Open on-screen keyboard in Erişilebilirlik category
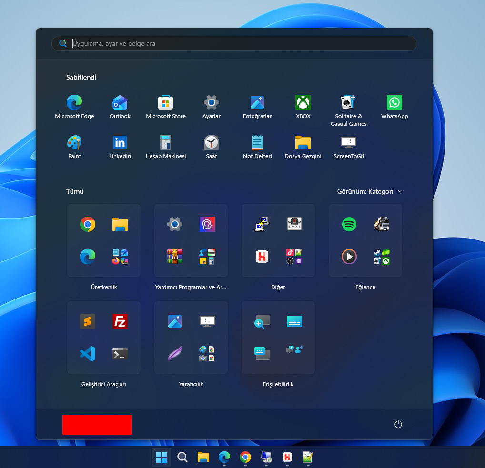 pyautogui.click(x=262, y=354)
